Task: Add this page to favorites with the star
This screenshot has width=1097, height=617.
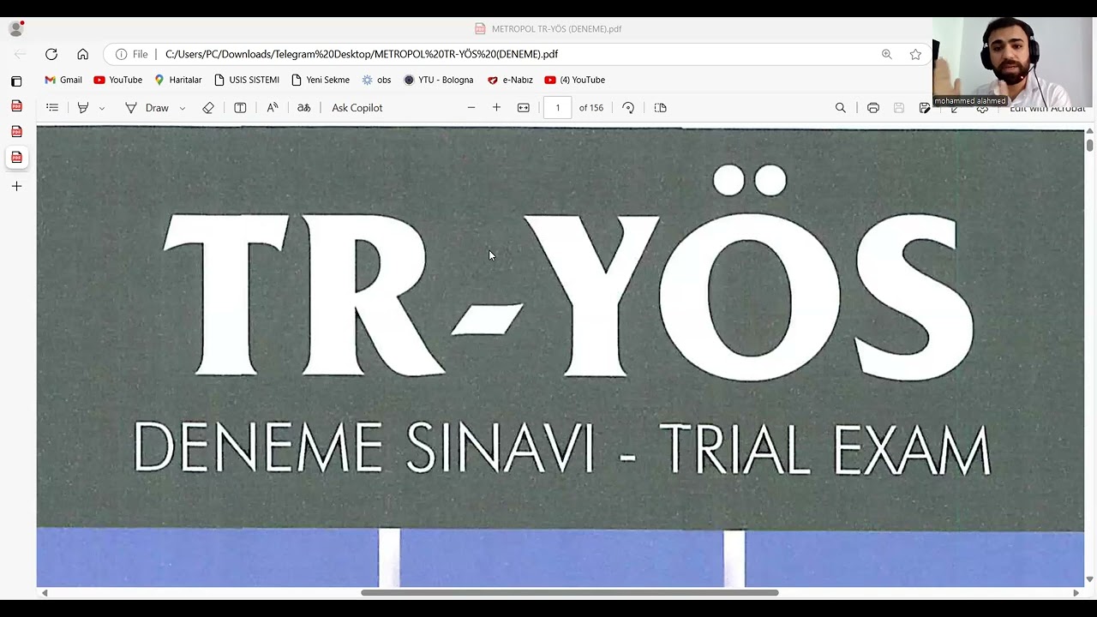Action: (915, 54)
